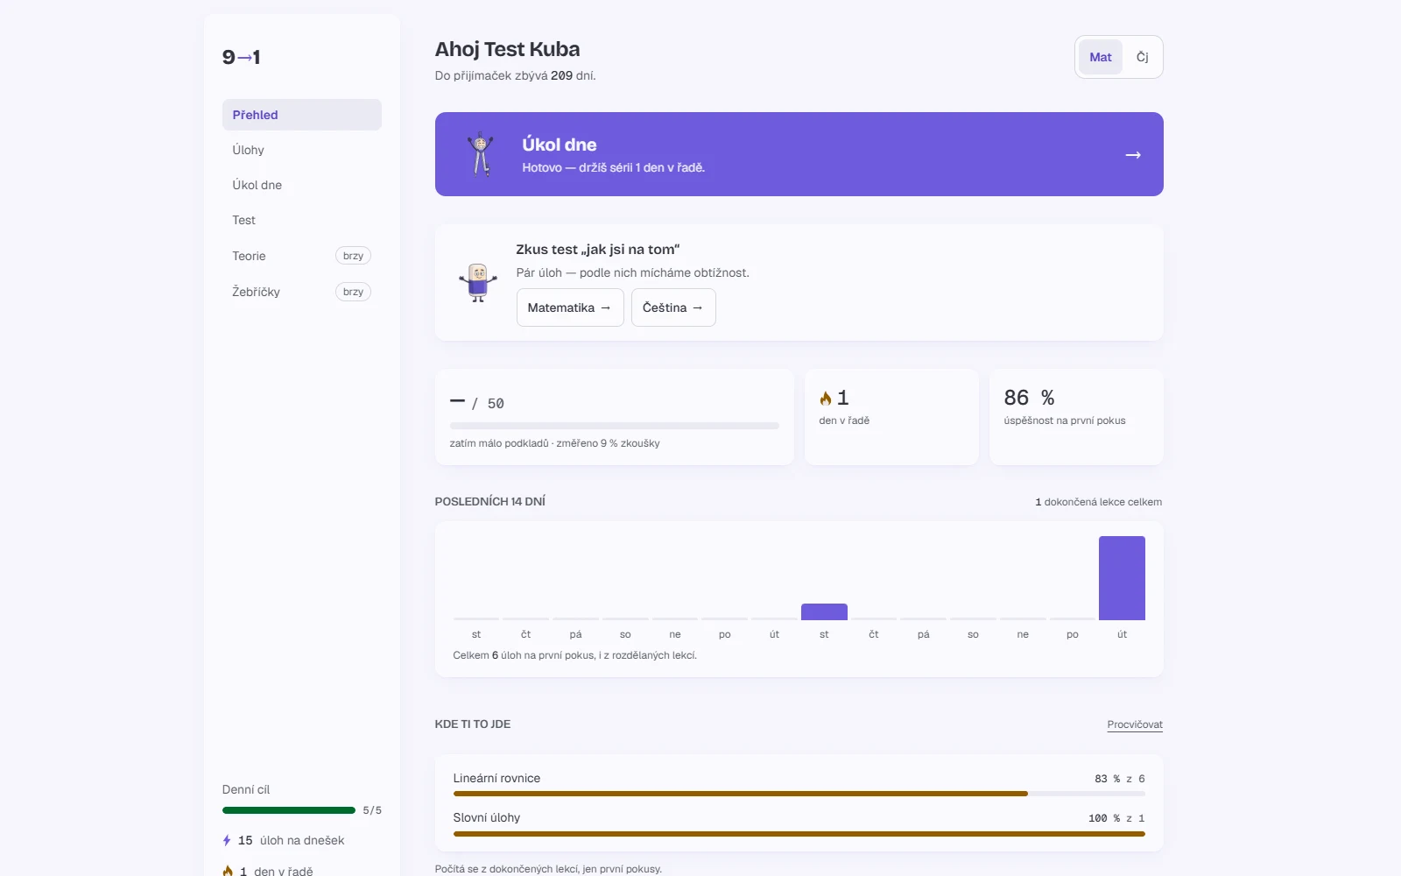Click the Procvičovat link
Screen dimensions: 1401x876
1135,724
